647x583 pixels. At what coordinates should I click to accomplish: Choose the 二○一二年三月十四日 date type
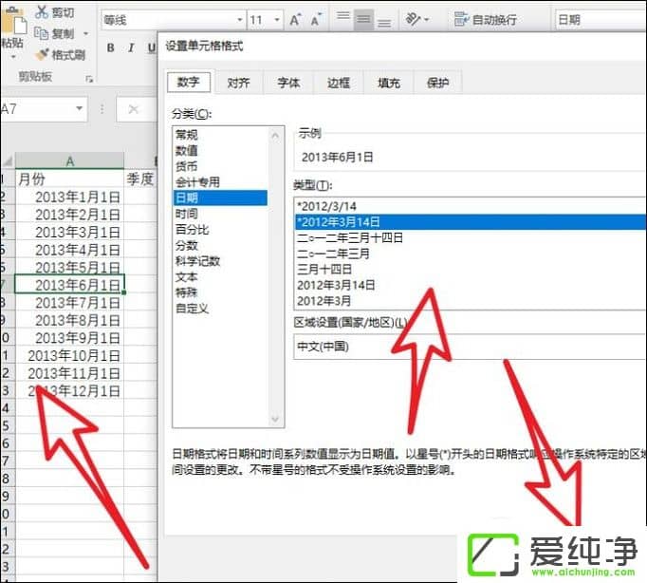(351, 237)
